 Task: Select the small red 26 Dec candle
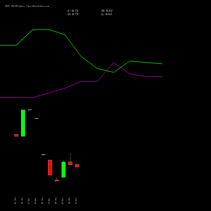tap(57, 181)
